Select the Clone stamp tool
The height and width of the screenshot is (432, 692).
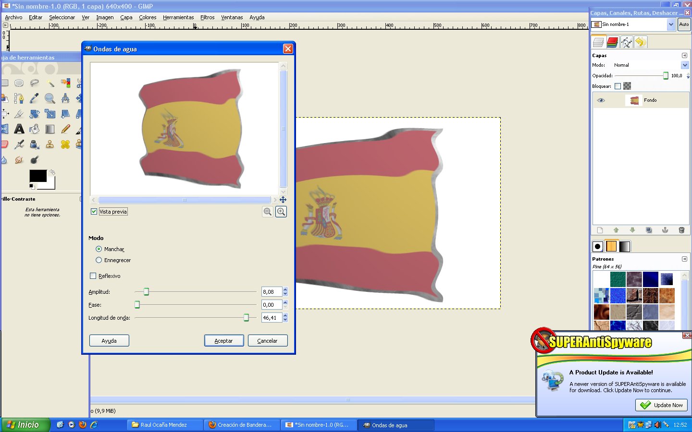(50, 144)
